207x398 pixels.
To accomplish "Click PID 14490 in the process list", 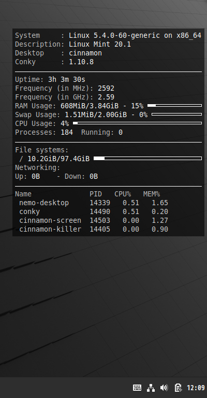I will pyautogui.click(x=100, y=211).
